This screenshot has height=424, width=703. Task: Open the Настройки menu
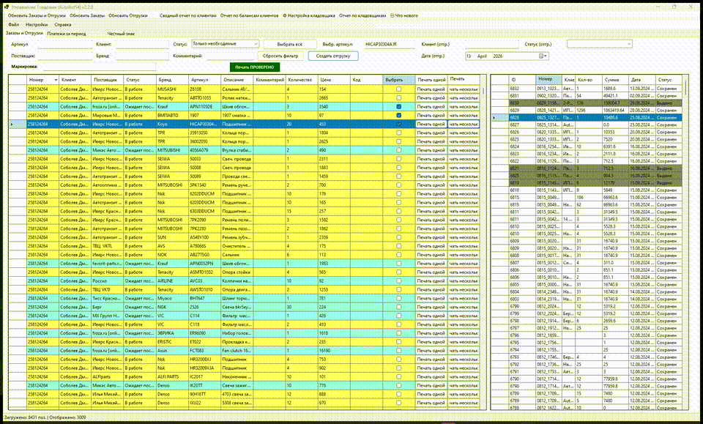tap(37, 25)
